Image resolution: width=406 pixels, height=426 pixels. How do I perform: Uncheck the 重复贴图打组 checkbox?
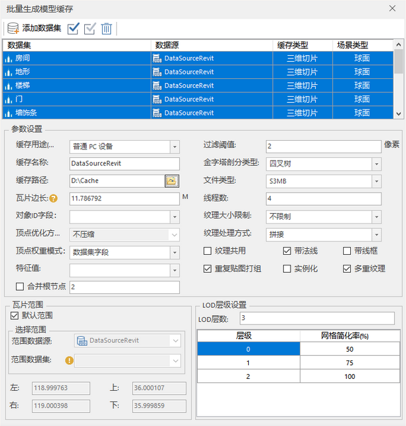pyautogui.click(x=208, y=269)
